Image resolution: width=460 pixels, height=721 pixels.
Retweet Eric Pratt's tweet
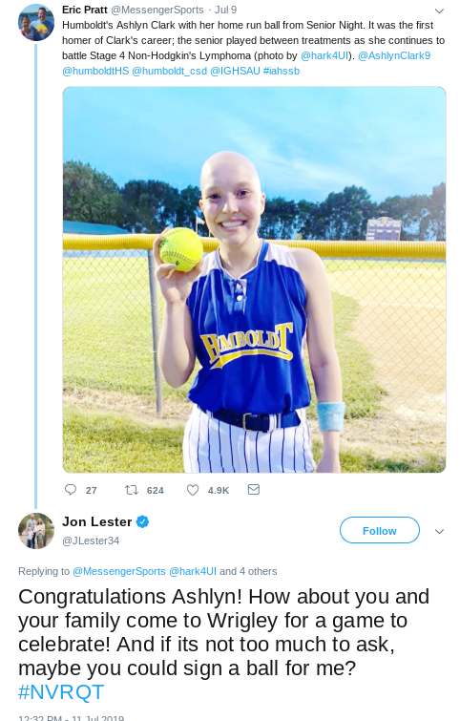tap(132, 490)
